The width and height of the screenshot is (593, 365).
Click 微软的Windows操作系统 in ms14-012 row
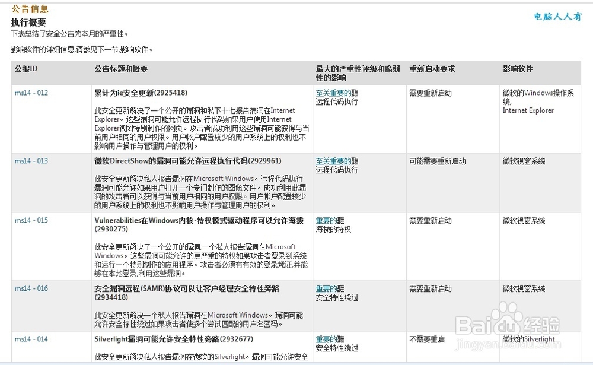(538, 97)
